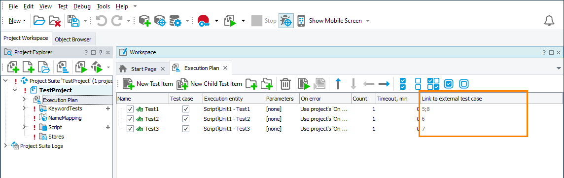Move test item up with blue arrow
The height and width of the screenshot is (178, 564).
(338, 84)
